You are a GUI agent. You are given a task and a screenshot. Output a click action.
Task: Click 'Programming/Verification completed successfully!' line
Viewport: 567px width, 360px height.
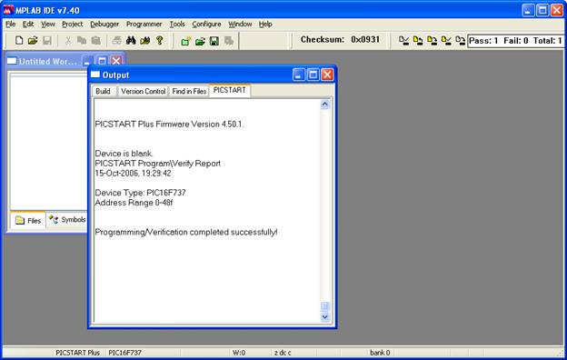(x=186, y=232)
